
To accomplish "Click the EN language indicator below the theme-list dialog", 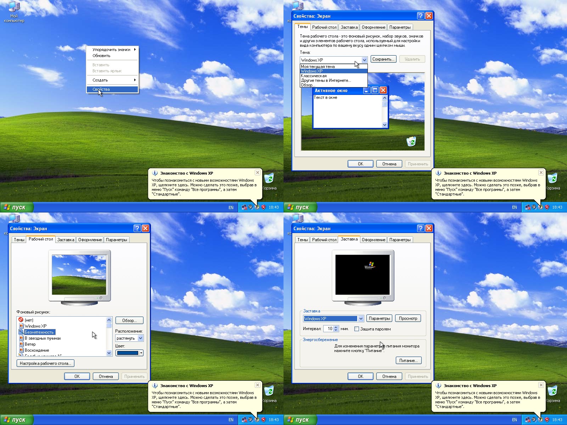I will [x=515, y=207].
